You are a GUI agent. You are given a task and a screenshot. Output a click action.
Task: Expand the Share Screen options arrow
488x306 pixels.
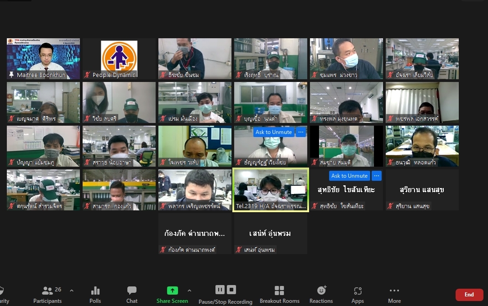point(189,291)
